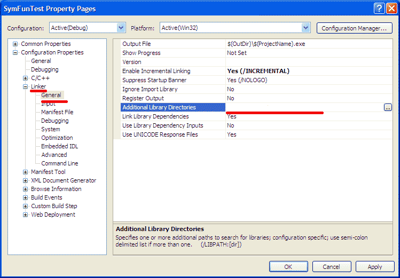This screenshot has height=278, width=400.
Task: Expand the Manifest Tool node
Action: (x=25, y=172)
